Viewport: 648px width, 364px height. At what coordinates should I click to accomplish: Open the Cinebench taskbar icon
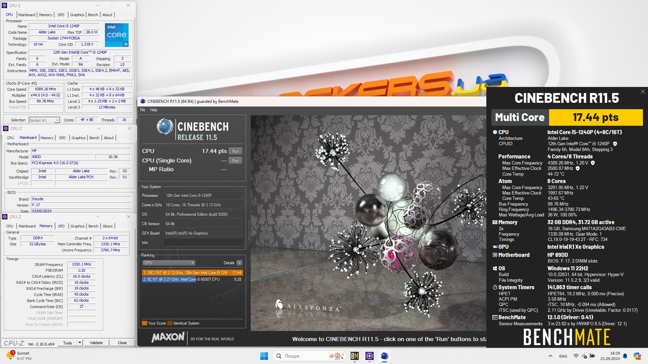tap(384, 356)
